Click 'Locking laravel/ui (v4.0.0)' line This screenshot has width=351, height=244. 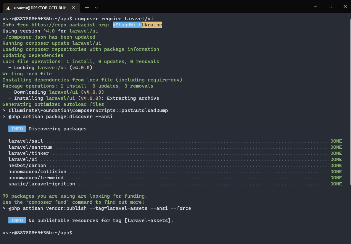pos(50,68)
